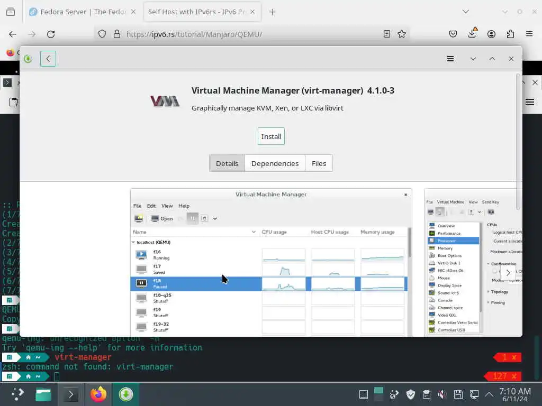Open Firefox tracking protection shield
The image size is (542, 406).
[102, 34]
